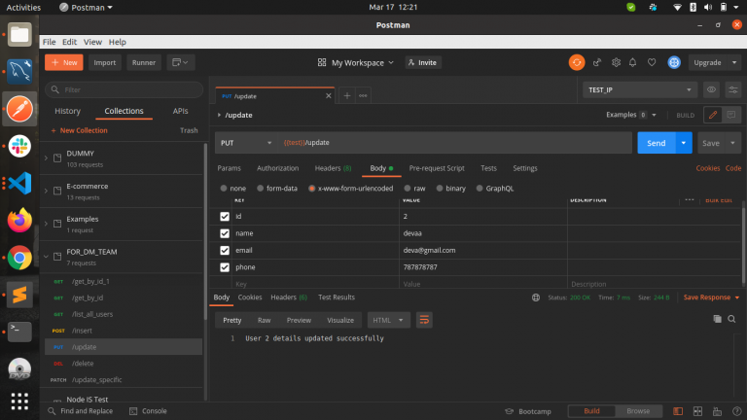Open Firefox from the dock
This screenshot has height=420, width=747.
click(19, 220)
